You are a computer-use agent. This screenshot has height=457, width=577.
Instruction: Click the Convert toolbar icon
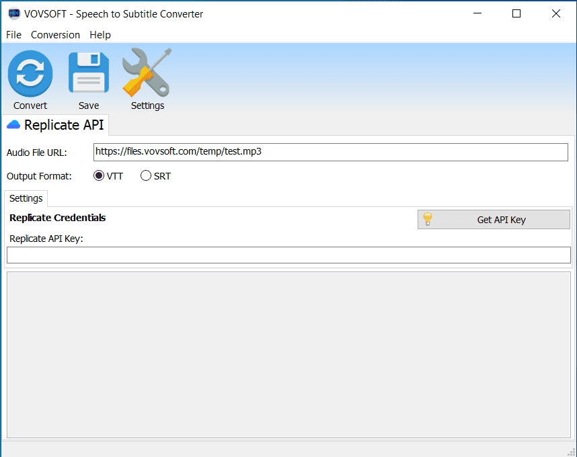point(30,73)
